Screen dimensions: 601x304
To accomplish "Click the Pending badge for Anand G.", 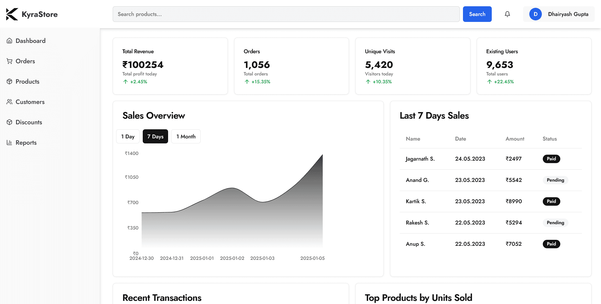I will coord(555,180).
